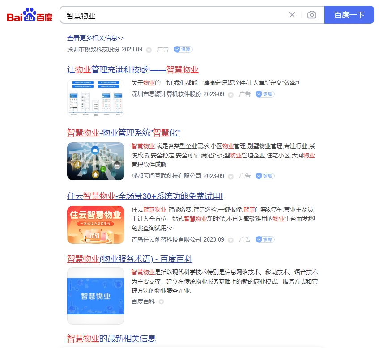Expand arrow next to 青岛住云创智科技有限公司
Image resolution: width=383 pixels, height=348 pixels.
coord(230,240)
